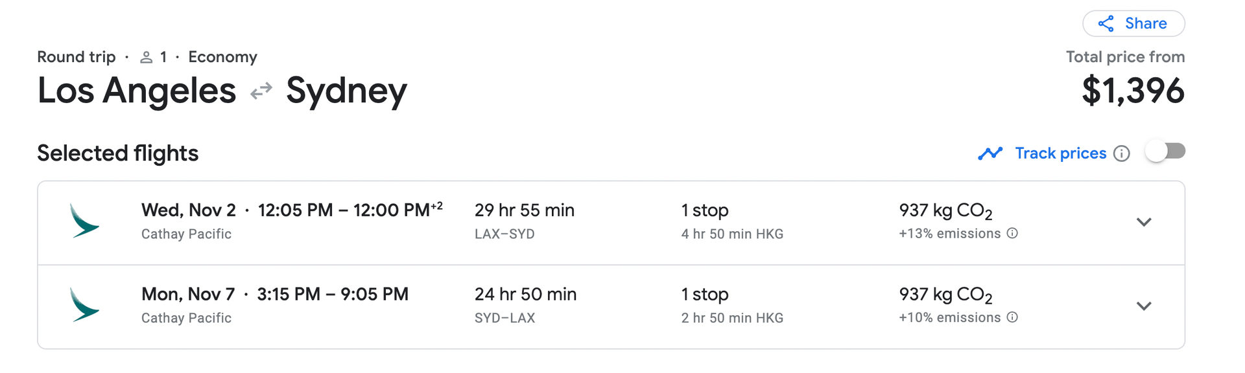Screen dimensions: 1245x373
Task: Click the emissions info icon for Nov 7 flight
Action: 1013,317
